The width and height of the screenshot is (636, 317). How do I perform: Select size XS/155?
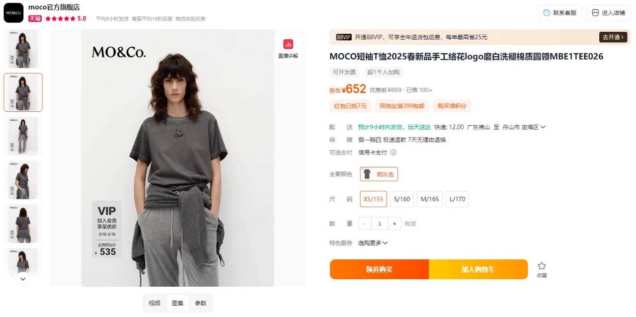click(373, 199)
